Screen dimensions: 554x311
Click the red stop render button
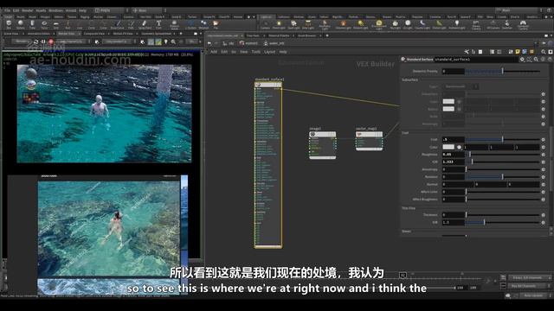pyautogui.click(x=50, y=41)
